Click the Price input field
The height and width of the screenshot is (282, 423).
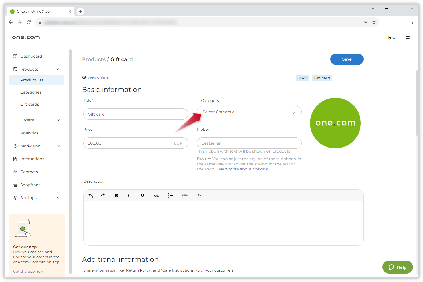130,143
